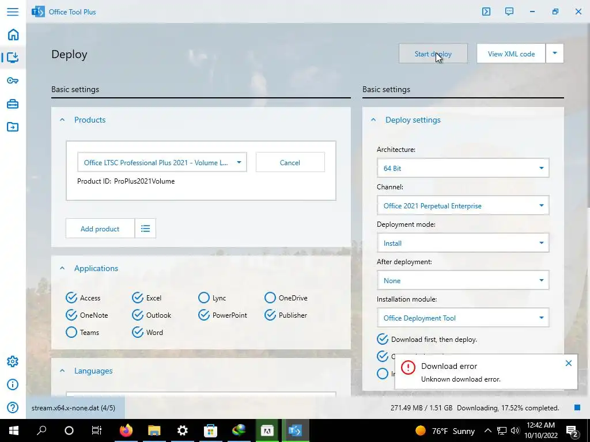The height and width of the screenshot is (442, 590).
Task: Open the Deploy page sidebar icon
Action: click(x=13, y=58)
